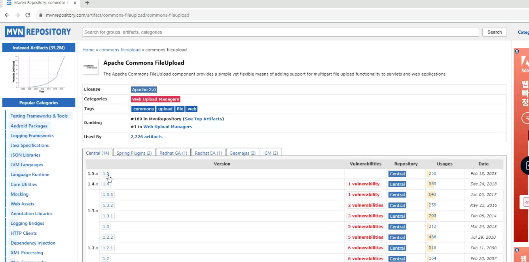Click the site padlock icon
The image size is (529, 262).
(x=40, y=15)
